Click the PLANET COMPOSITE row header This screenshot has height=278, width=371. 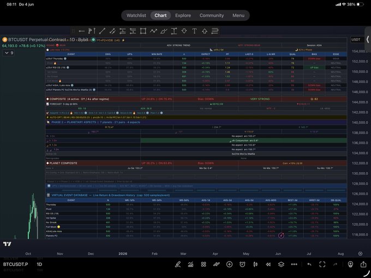[62, 163]
